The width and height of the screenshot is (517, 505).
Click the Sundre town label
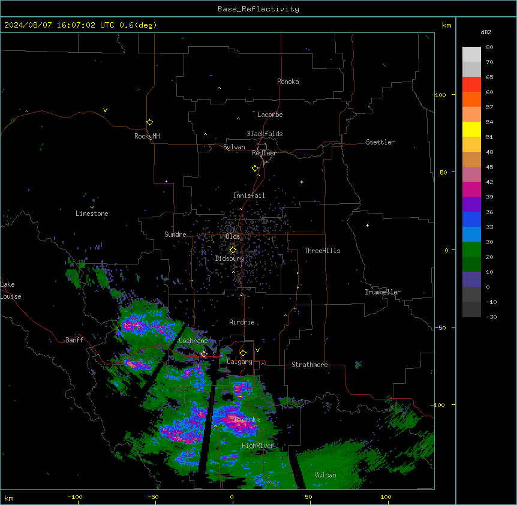coord(175,235)
